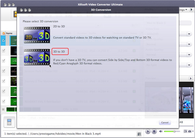
Task: Open the Video Quality dropdown arrow
Action: coord(189,44)
